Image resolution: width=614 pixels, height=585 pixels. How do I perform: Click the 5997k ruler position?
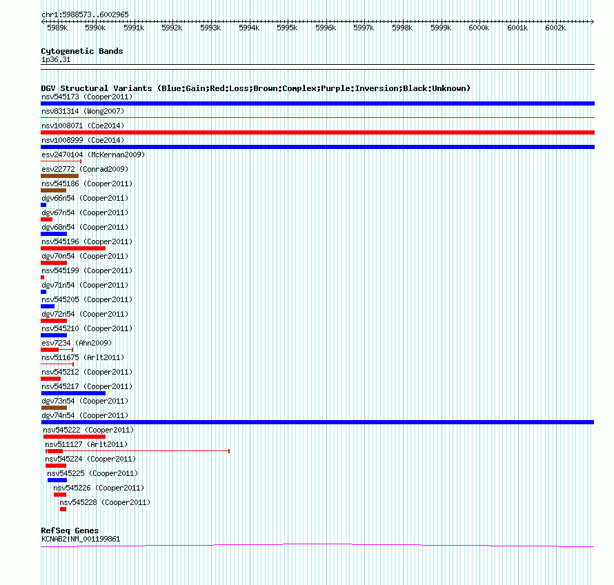tap(364, 28)
